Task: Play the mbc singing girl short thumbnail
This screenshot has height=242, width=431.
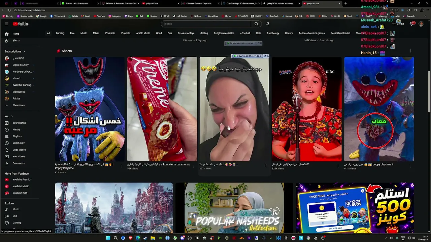Action: [x=306, y=109]
